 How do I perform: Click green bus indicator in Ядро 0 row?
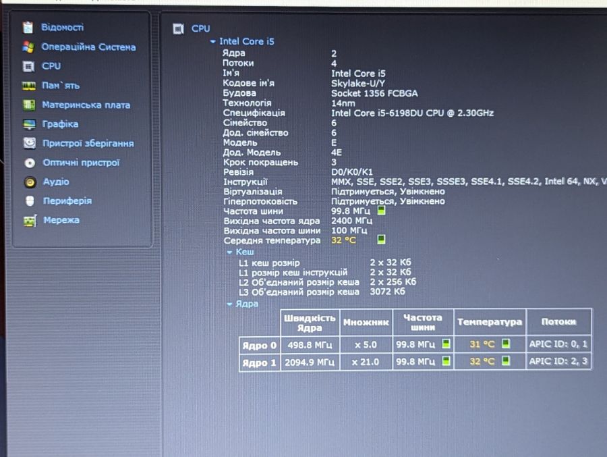click(446, 344)
